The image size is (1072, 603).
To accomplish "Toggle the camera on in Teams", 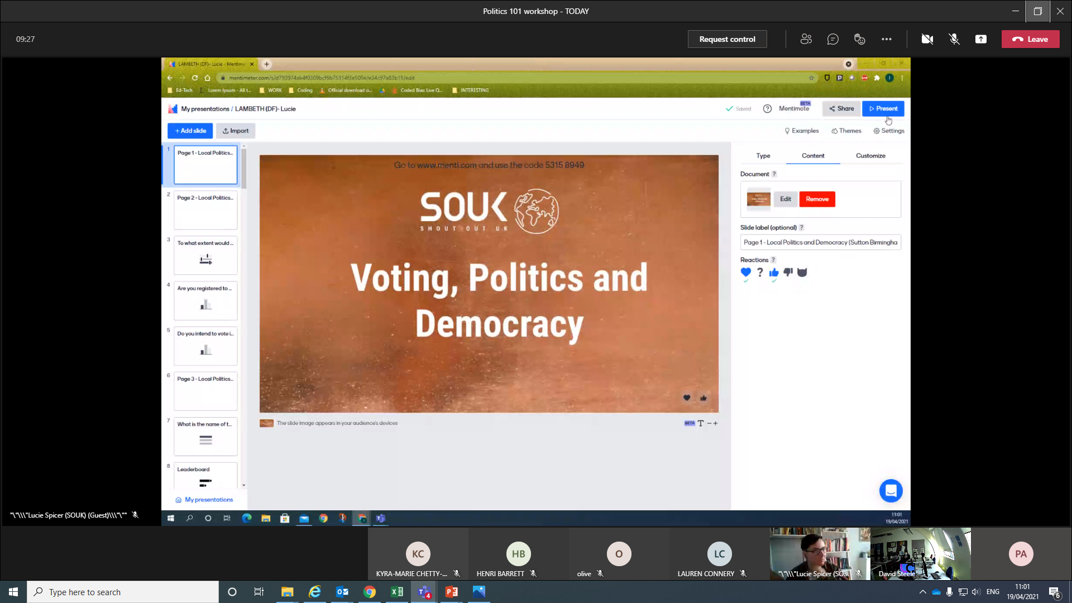I will pyautogui.click(x=927, y=39).
